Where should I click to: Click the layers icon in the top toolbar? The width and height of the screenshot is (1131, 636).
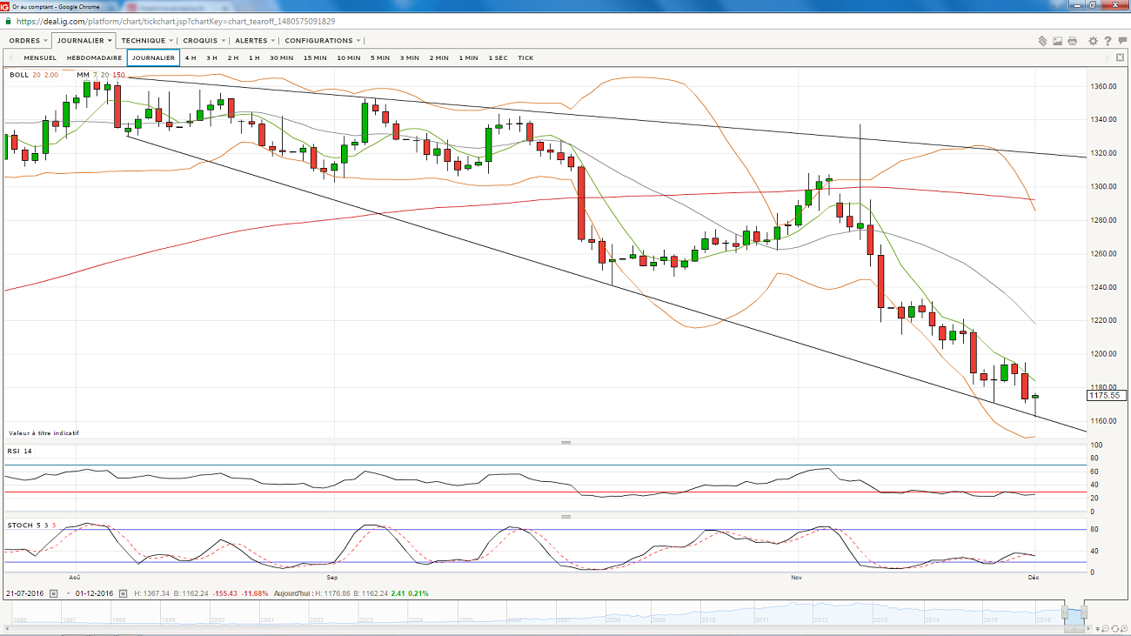[x=1042, y=41]
